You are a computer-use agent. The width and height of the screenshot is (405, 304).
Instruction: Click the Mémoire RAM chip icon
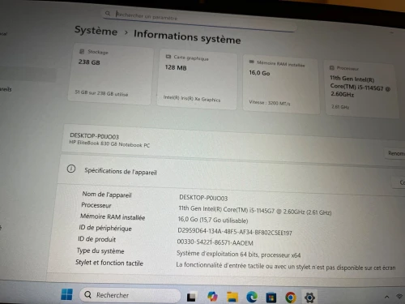252,62
